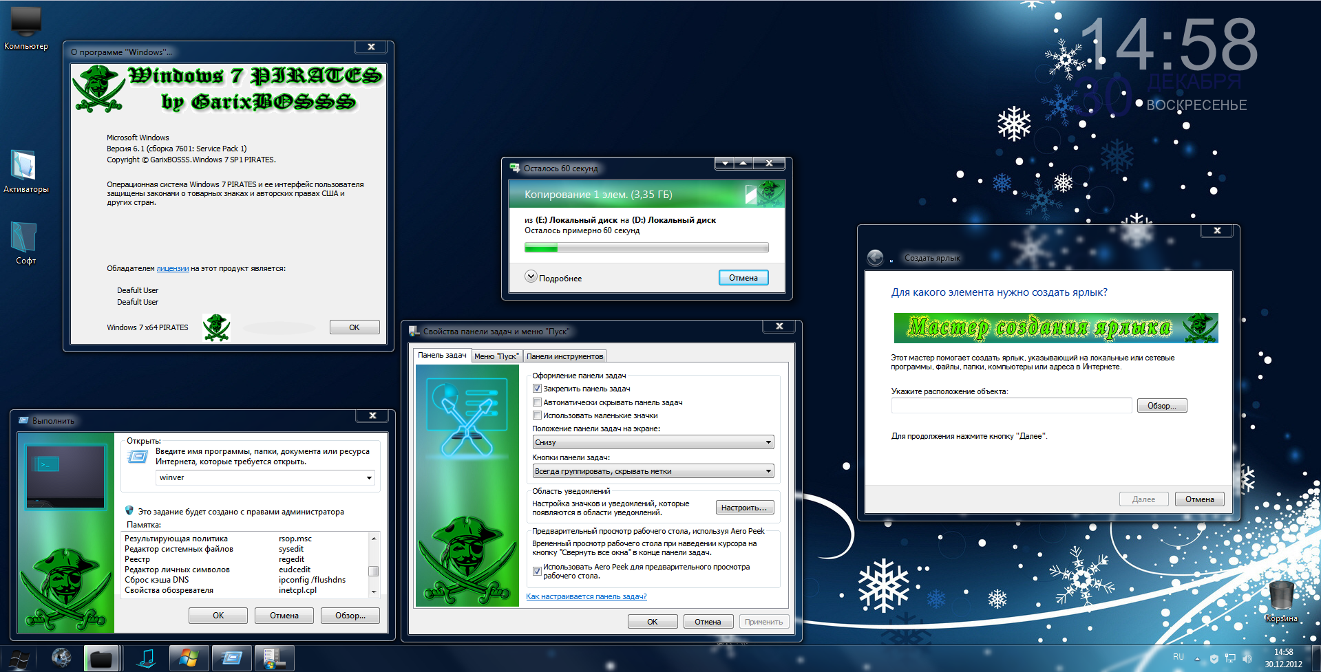Open the Action Center shield tray icon
This screenshot has height=672, width=1321.
(x=1214, y=658)
